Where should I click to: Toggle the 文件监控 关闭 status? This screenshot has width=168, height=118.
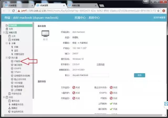coord(76,87)
